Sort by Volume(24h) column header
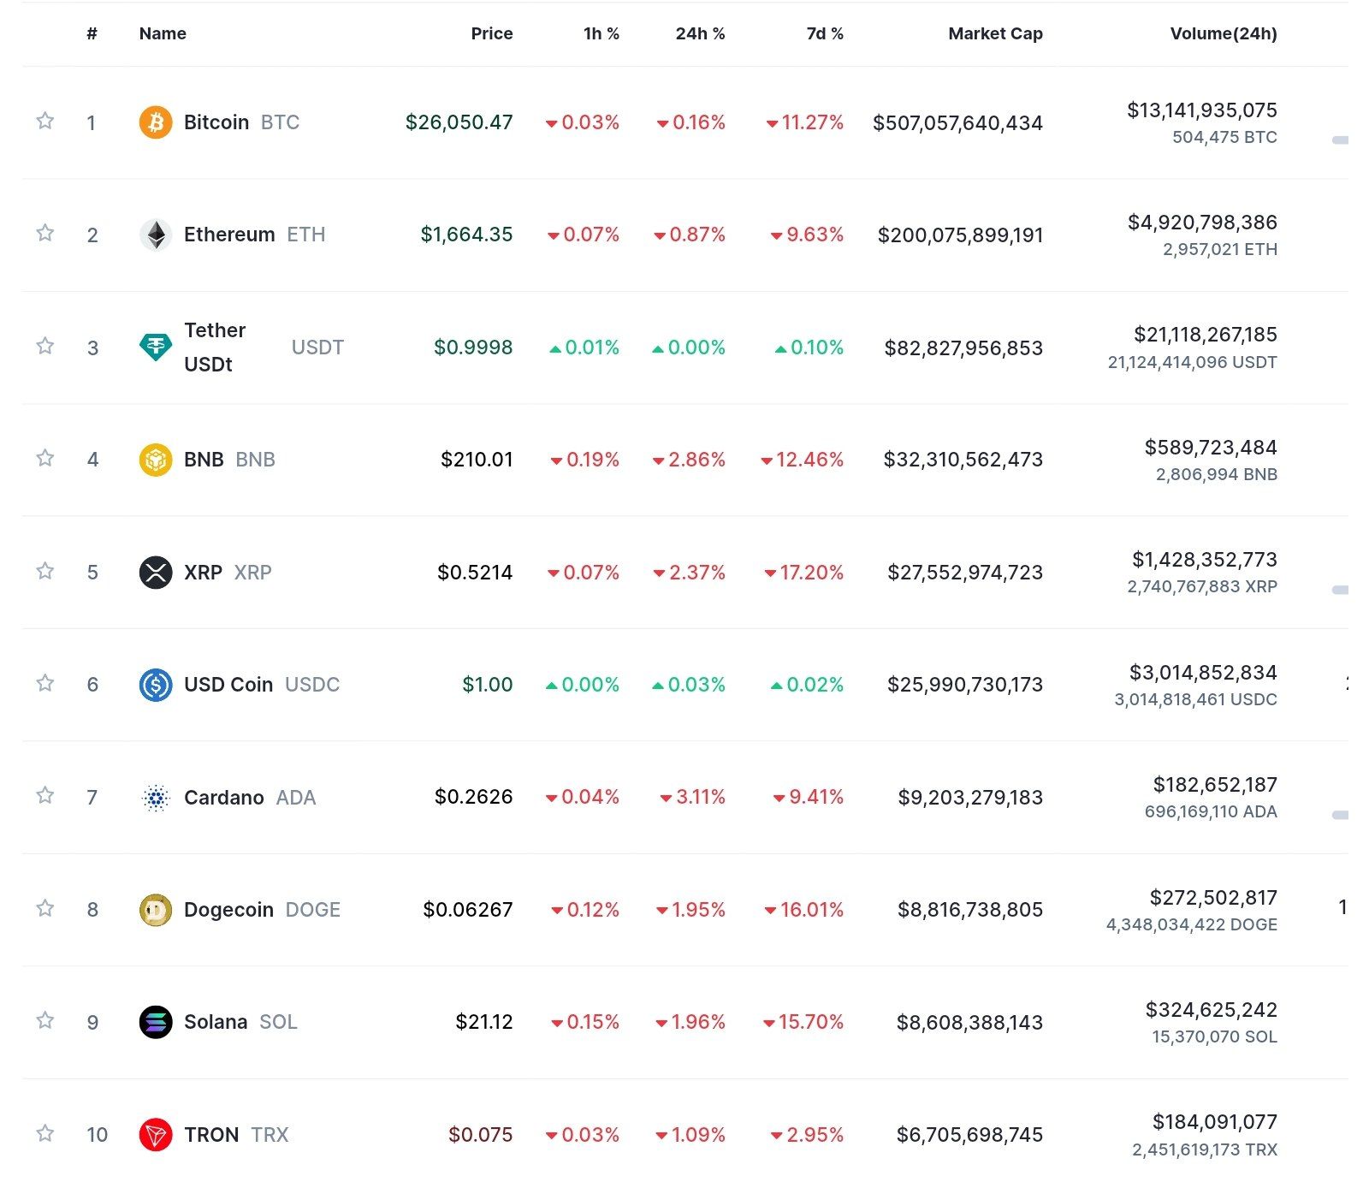 (x=1223, y=34)
